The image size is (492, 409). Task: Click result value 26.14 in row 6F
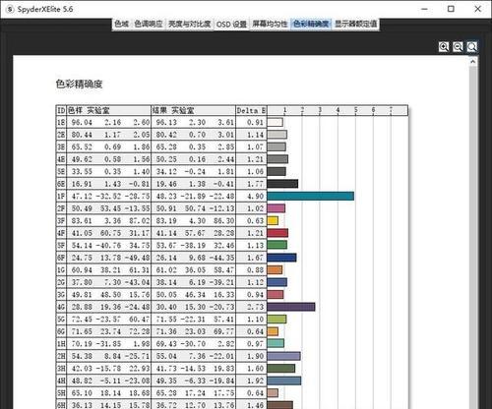(166, 258)
